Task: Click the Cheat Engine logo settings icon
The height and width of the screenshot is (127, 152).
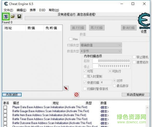Action: 144,21
